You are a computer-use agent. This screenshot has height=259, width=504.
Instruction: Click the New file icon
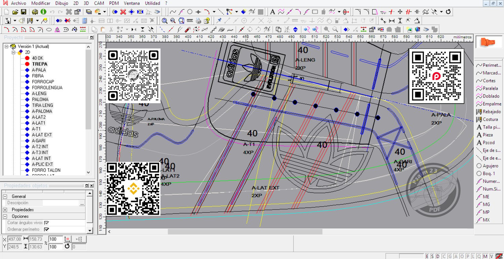tap(7, 12)
